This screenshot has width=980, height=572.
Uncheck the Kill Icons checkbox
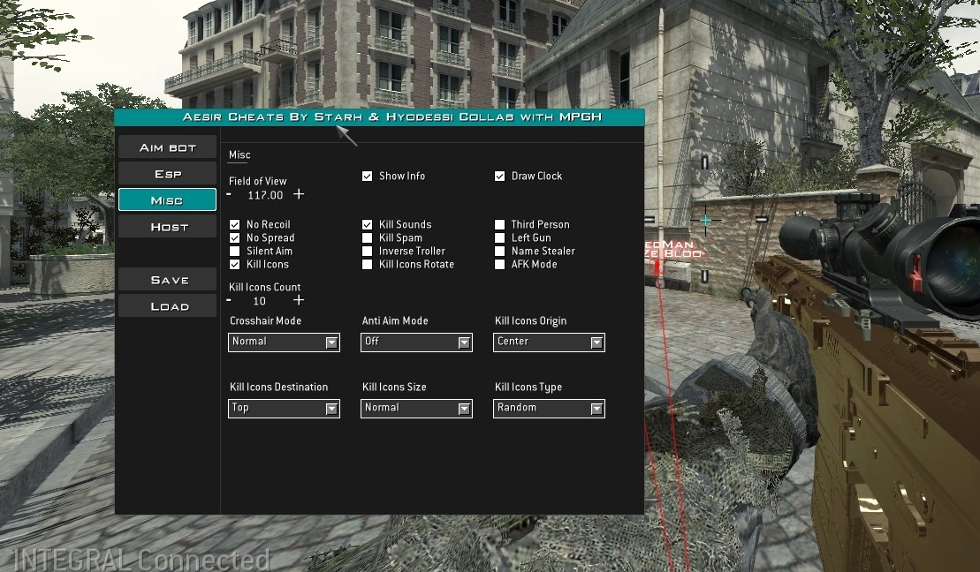tap(235, 264)
